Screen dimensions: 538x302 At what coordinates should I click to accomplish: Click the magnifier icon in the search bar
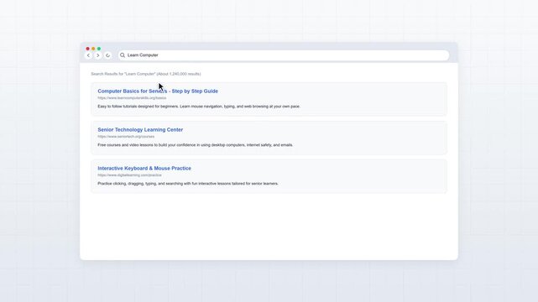tap(123, 55)
